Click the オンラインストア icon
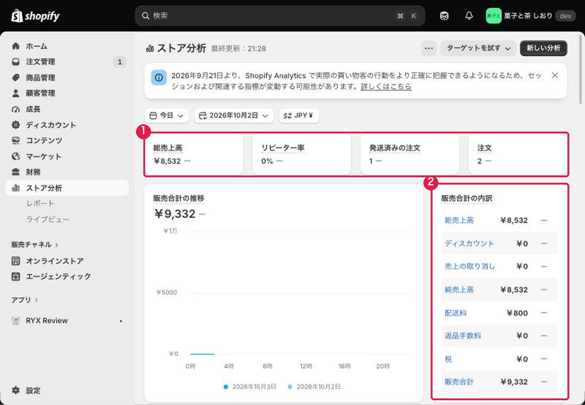 click(16, 261)
